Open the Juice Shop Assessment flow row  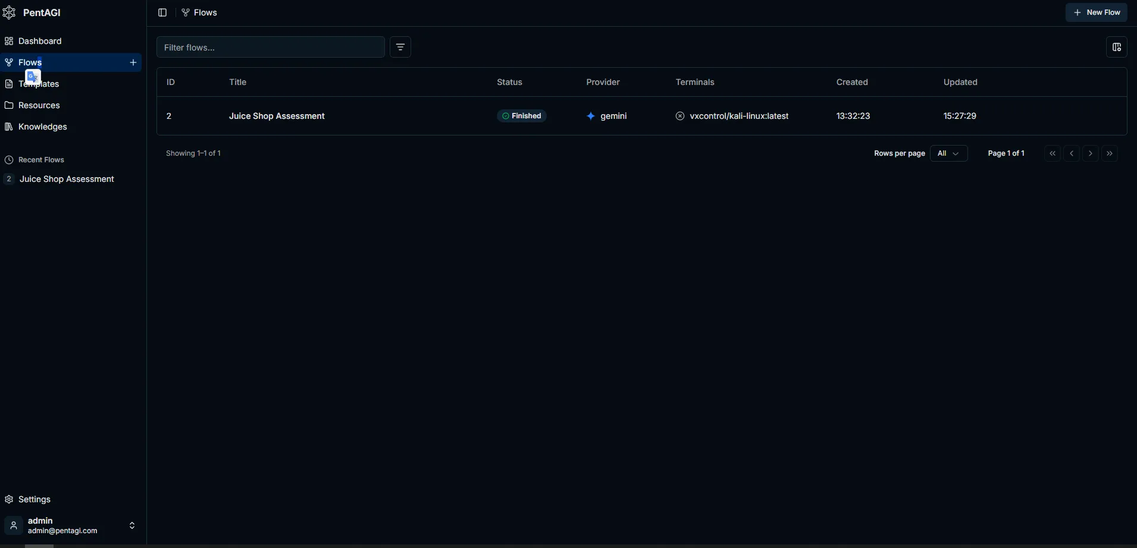[x=642, y=116]
